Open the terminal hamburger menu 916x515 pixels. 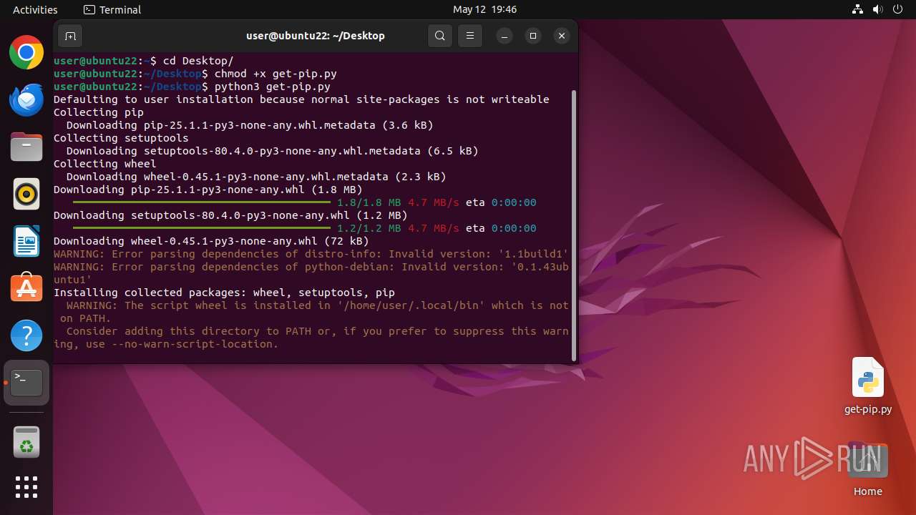click(470, 36)
